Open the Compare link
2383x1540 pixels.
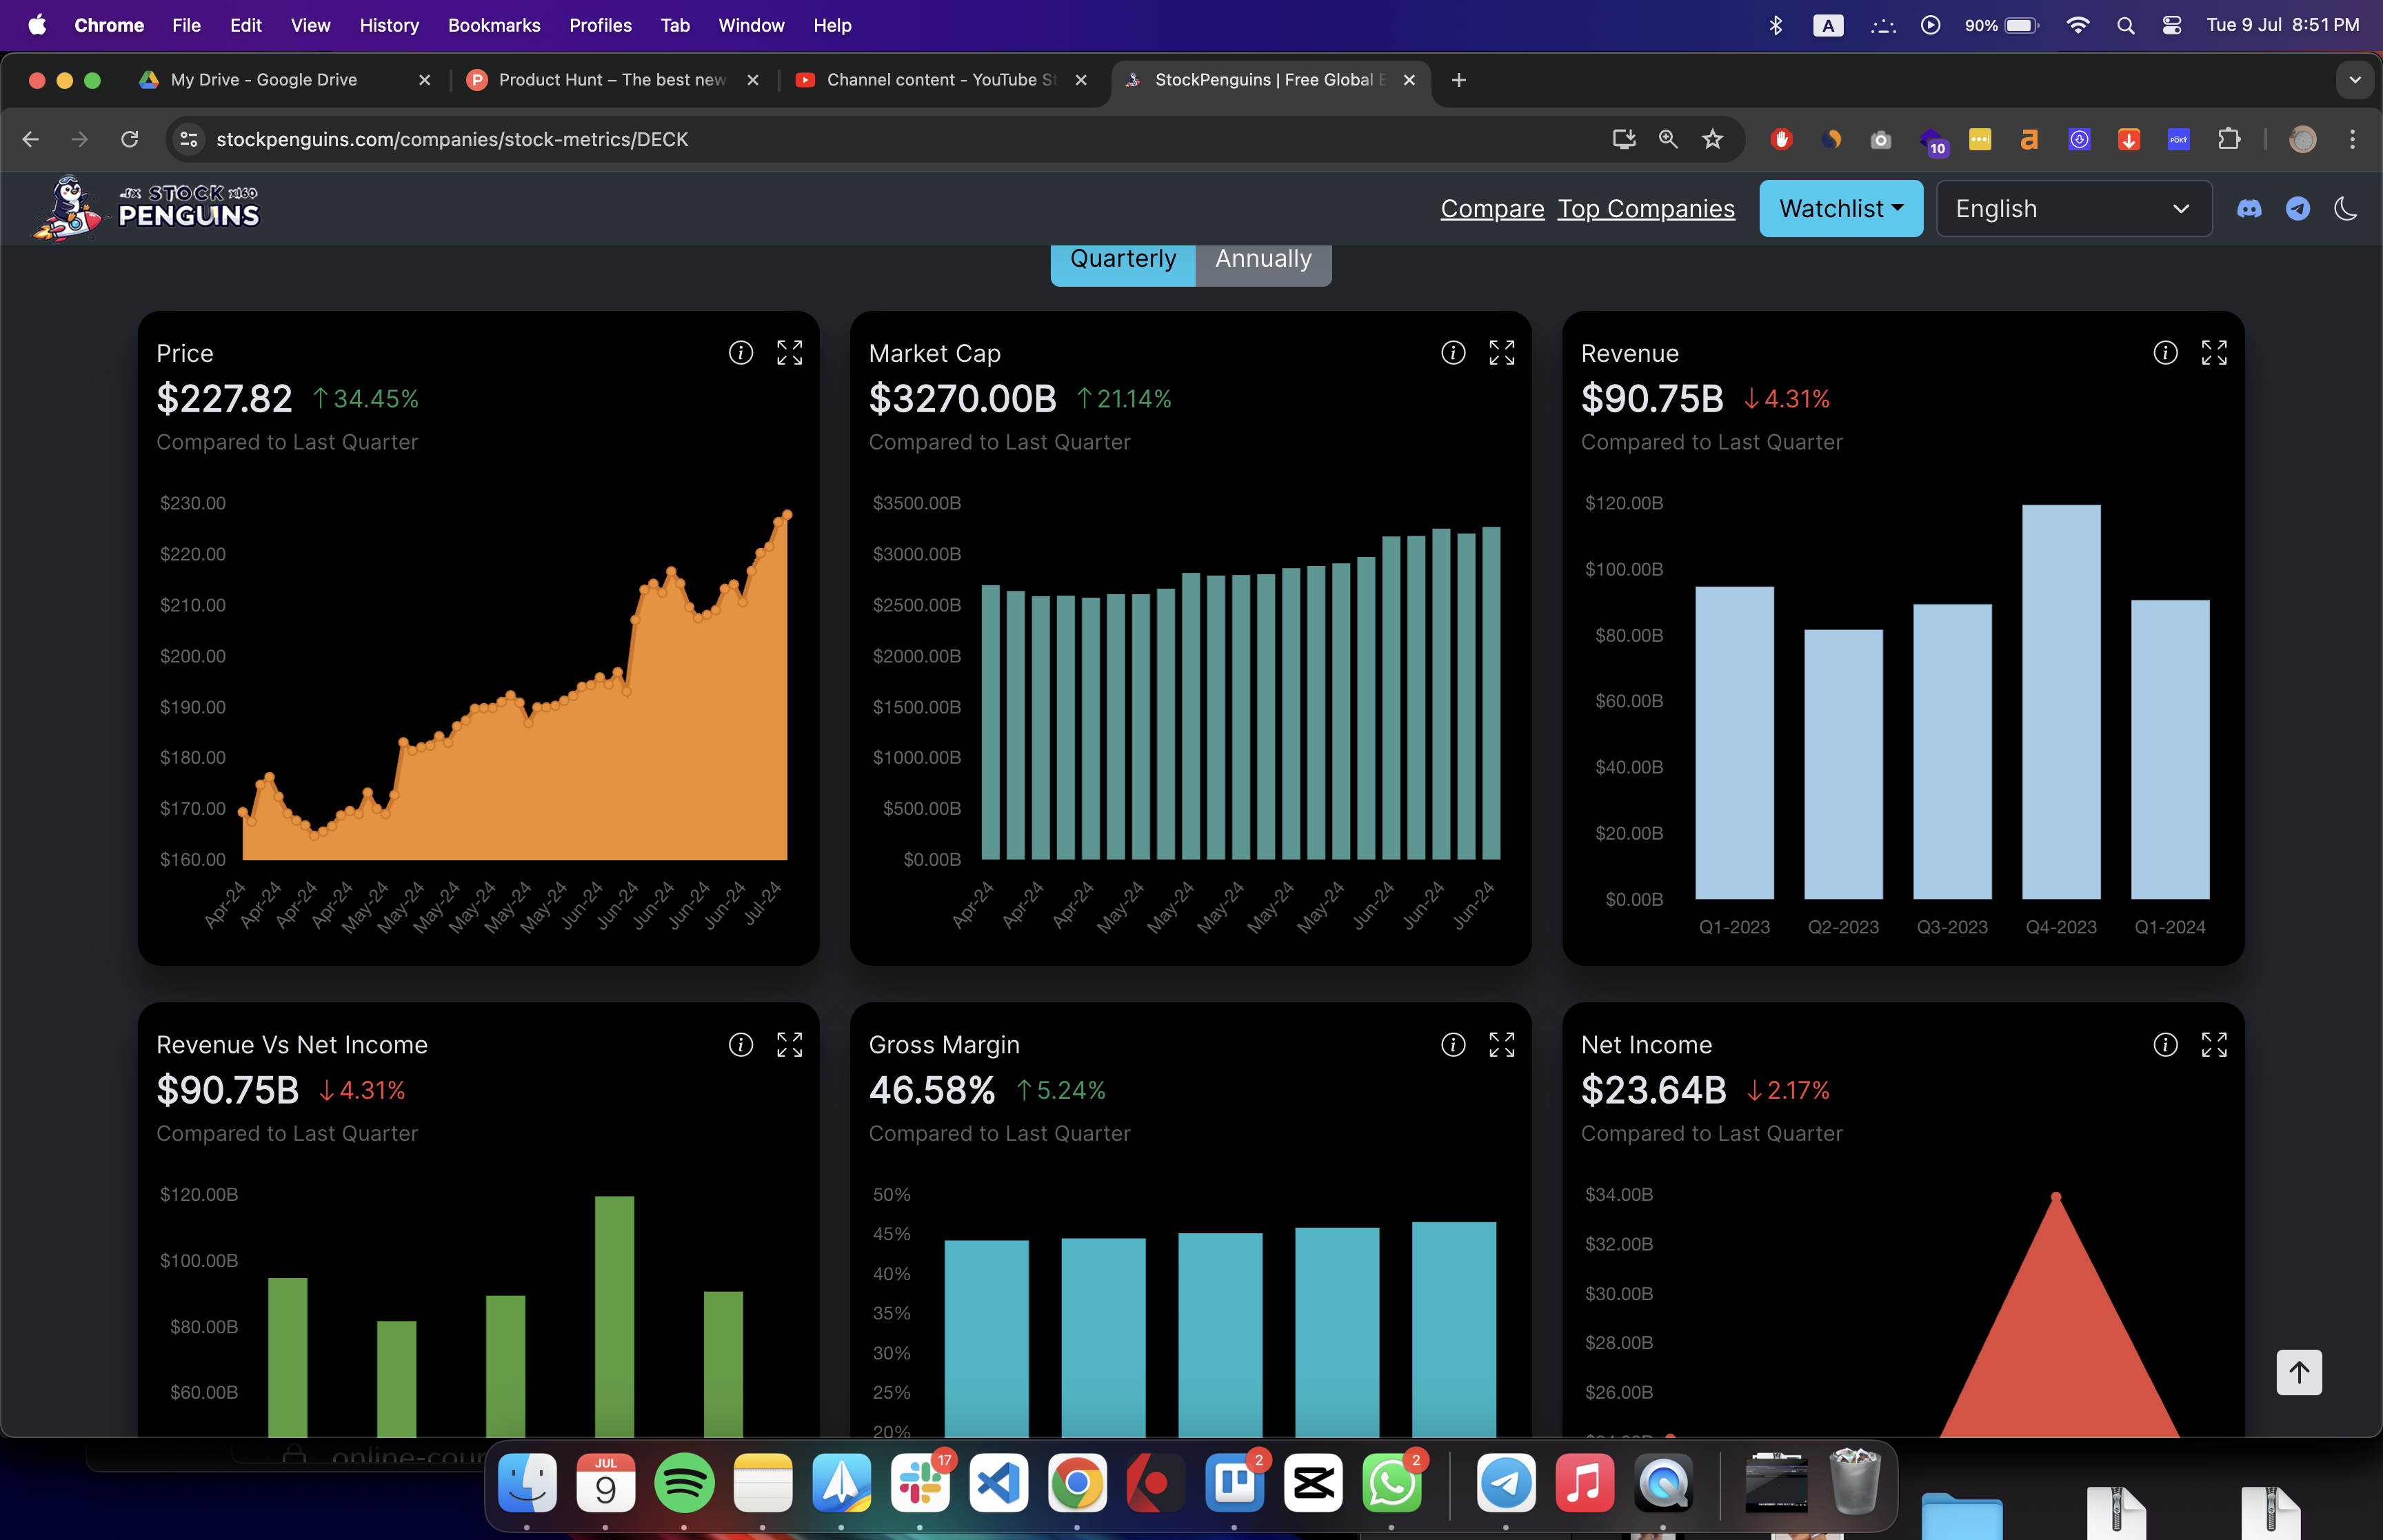tap(1492, 208)
